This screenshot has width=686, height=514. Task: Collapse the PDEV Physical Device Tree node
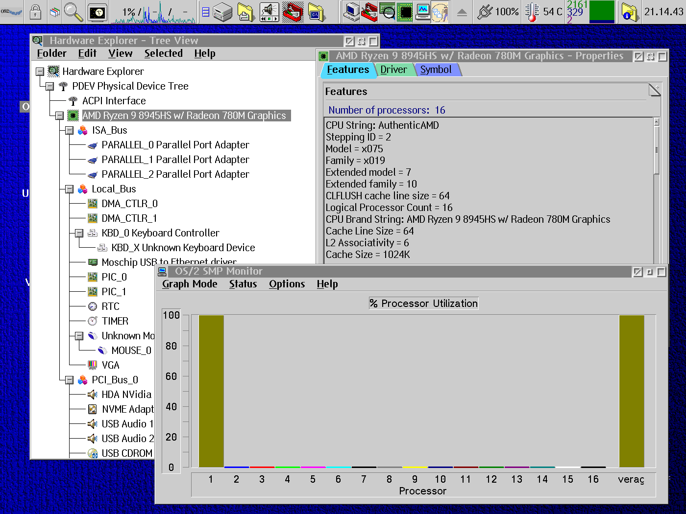pos(49,86)
